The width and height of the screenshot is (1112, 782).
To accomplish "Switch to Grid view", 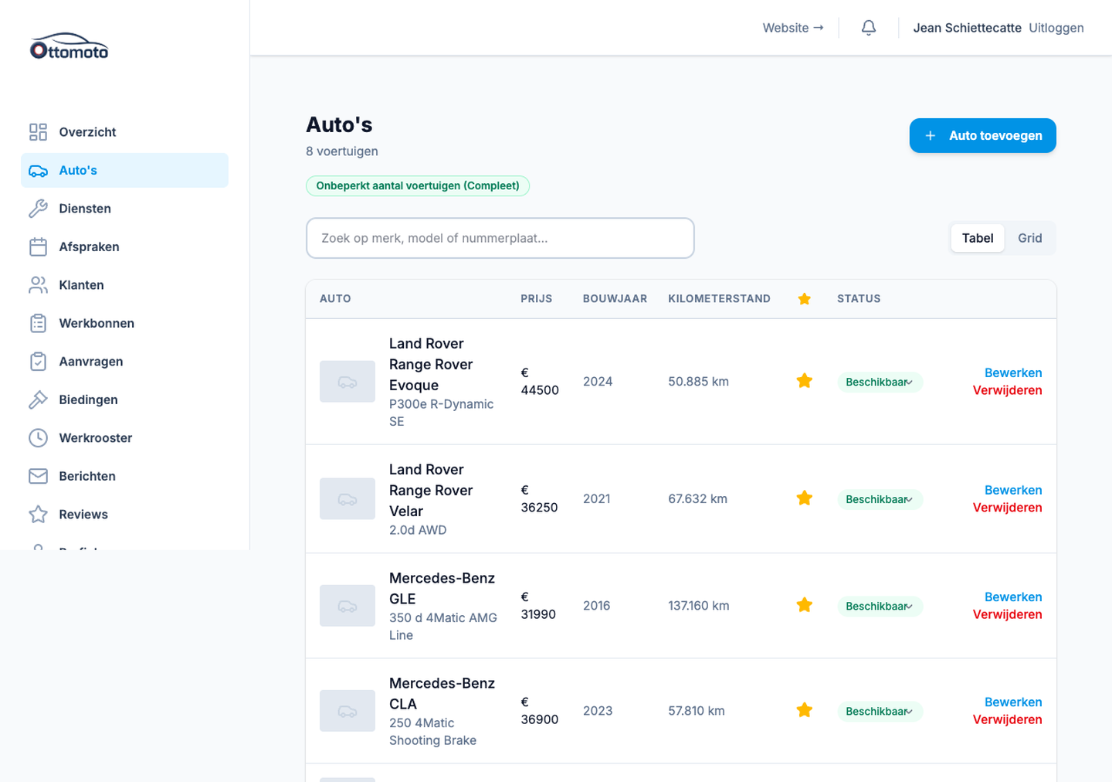I will 1030,238.
